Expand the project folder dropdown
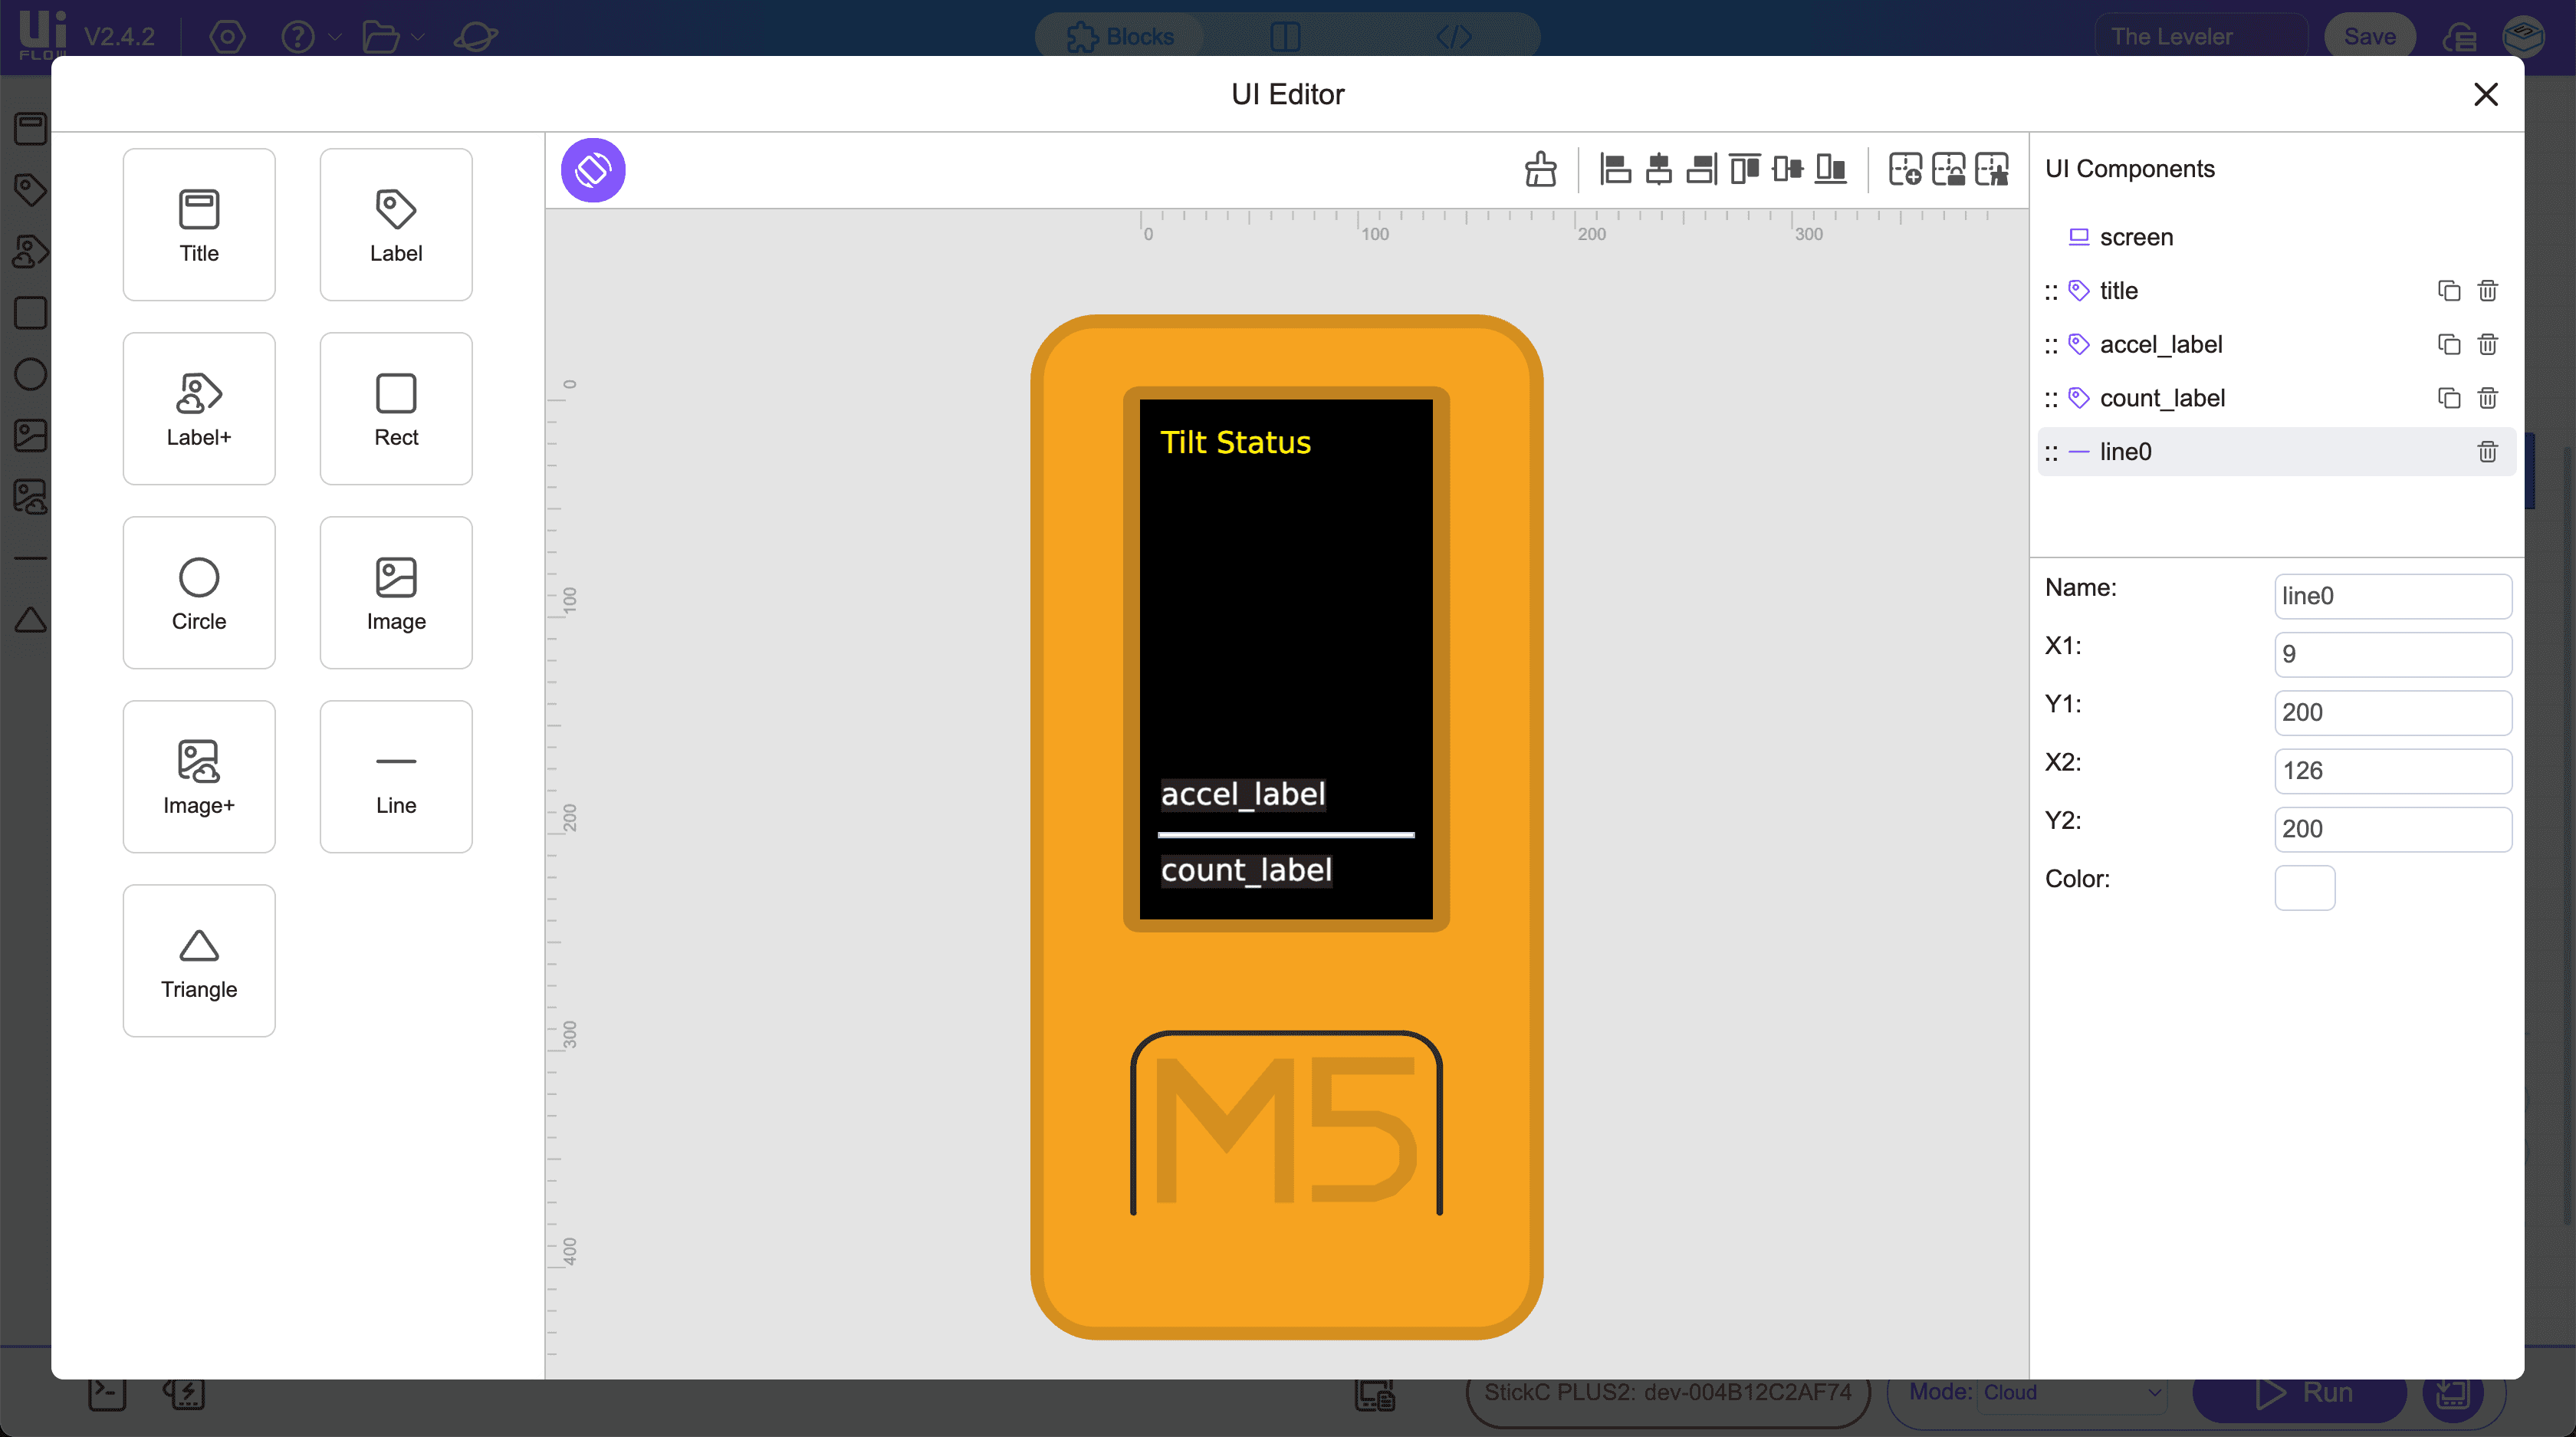Image resolution: width=2576 pixels, height=1437 pixels. coord(419,37)
